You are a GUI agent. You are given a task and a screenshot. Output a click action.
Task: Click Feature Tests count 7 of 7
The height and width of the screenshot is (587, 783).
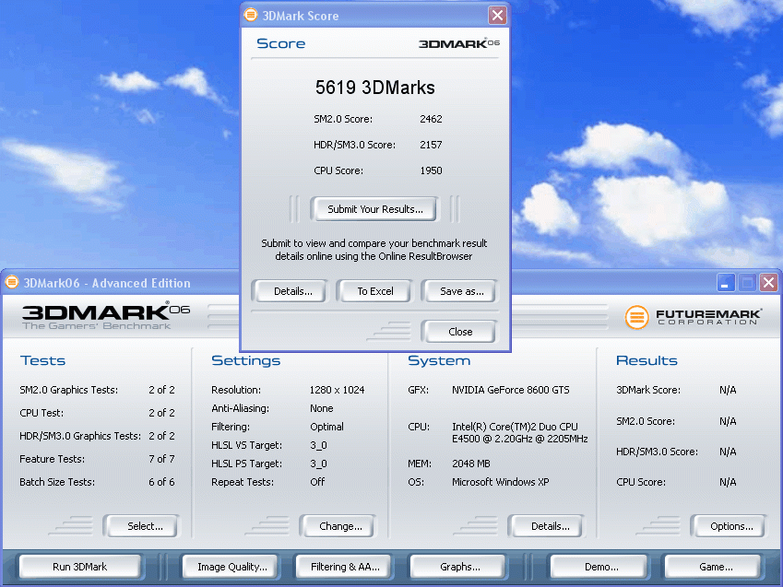pyautogui.click(x=161, y=459)
